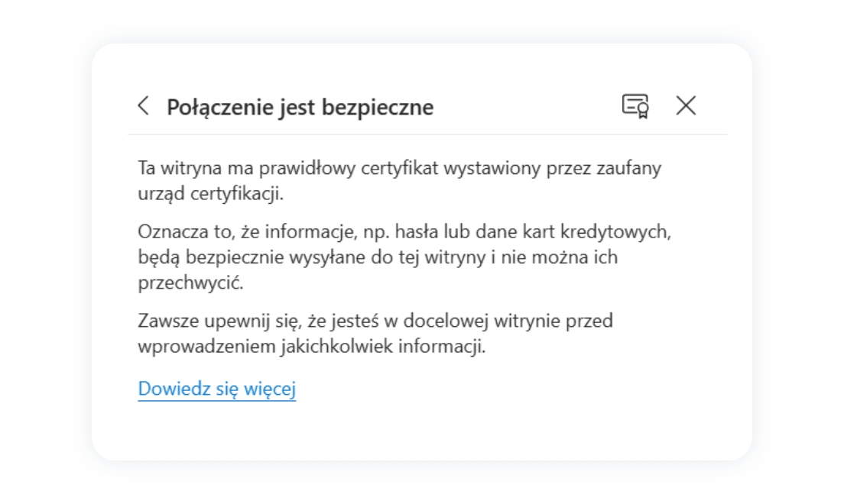Show the site certificate via certificate icon
The image size is (844, 504).
[635, 106]
